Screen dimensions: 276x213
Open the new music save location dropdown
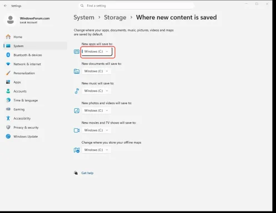pos(97,91)
